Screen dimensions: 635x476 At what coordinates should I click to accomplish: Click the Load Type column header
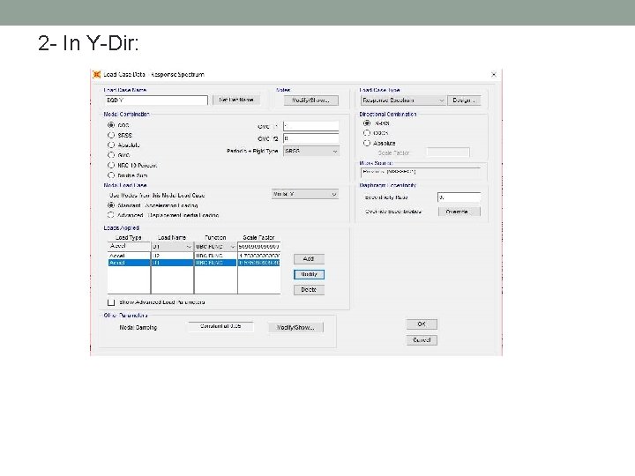coord(129,238)
